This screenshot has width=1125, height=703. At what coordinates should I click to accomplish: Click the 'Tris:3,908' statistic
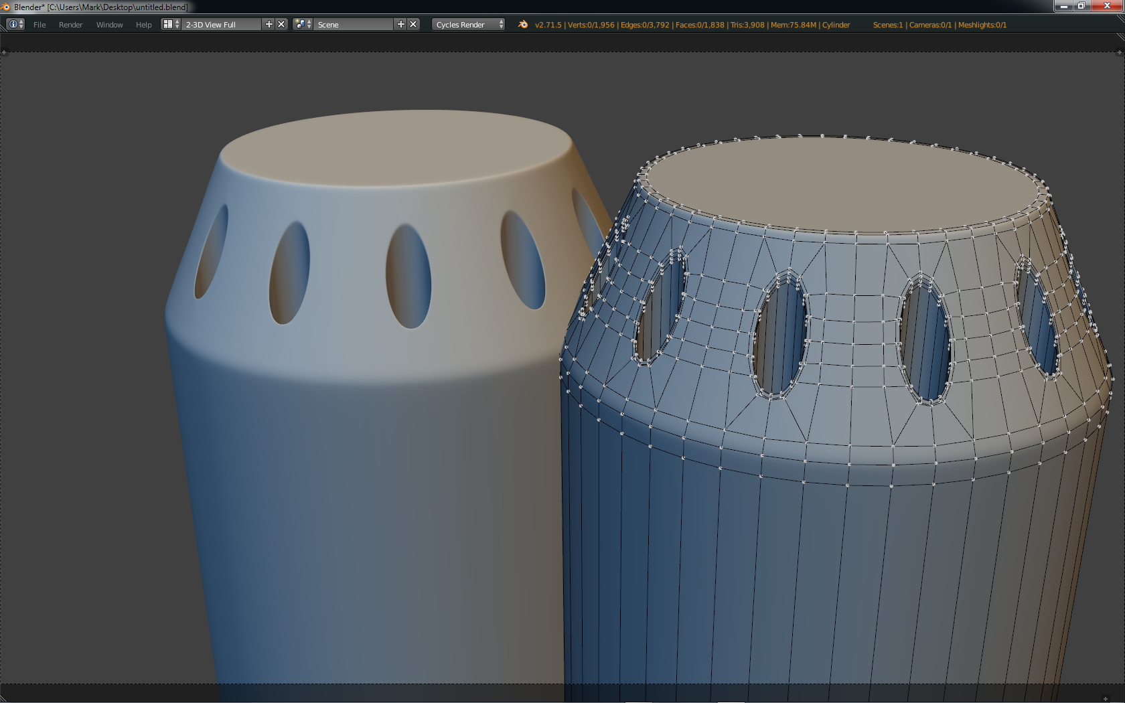point(747,25)
